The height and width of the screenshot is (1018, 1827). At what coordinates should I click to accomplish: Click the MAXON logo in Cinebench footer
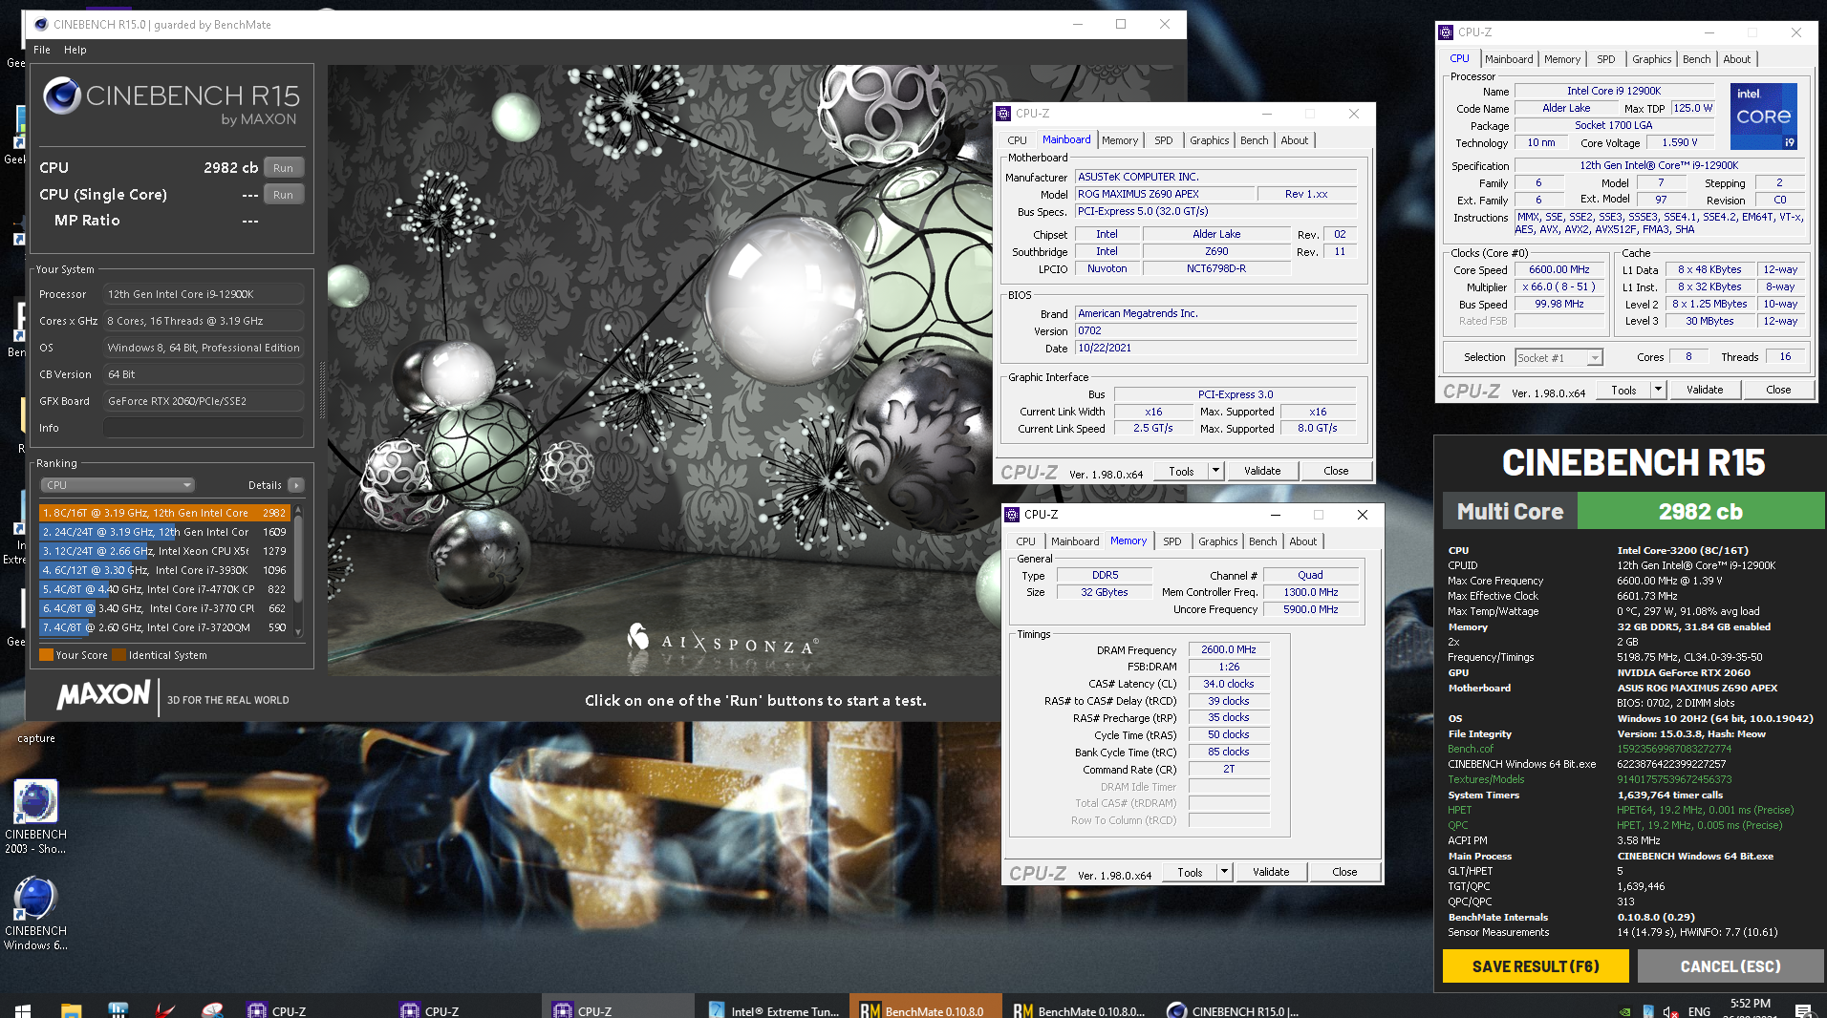click(x=103, y=695)
